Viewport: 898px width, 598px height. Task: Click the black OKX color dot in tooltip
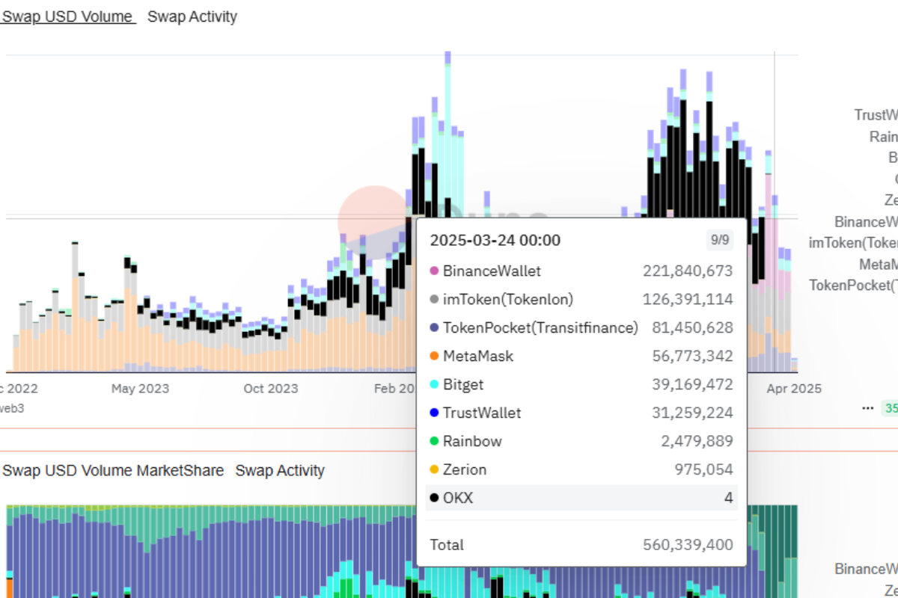click(434, 498)
